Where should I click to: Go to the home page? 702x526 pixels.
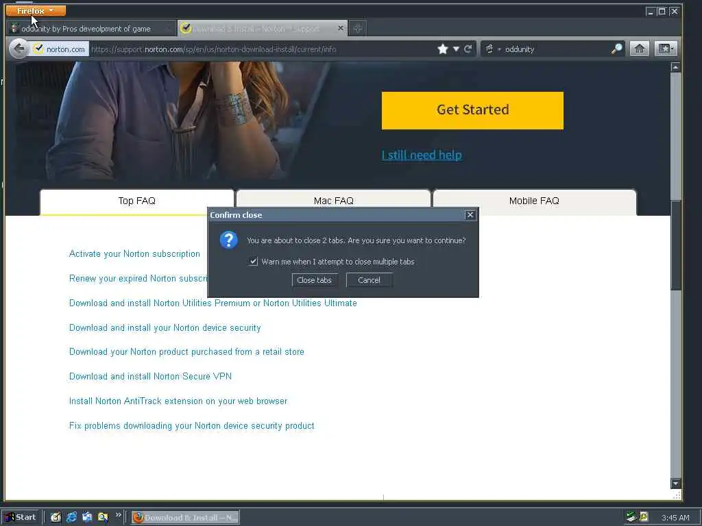click(640, 49)
